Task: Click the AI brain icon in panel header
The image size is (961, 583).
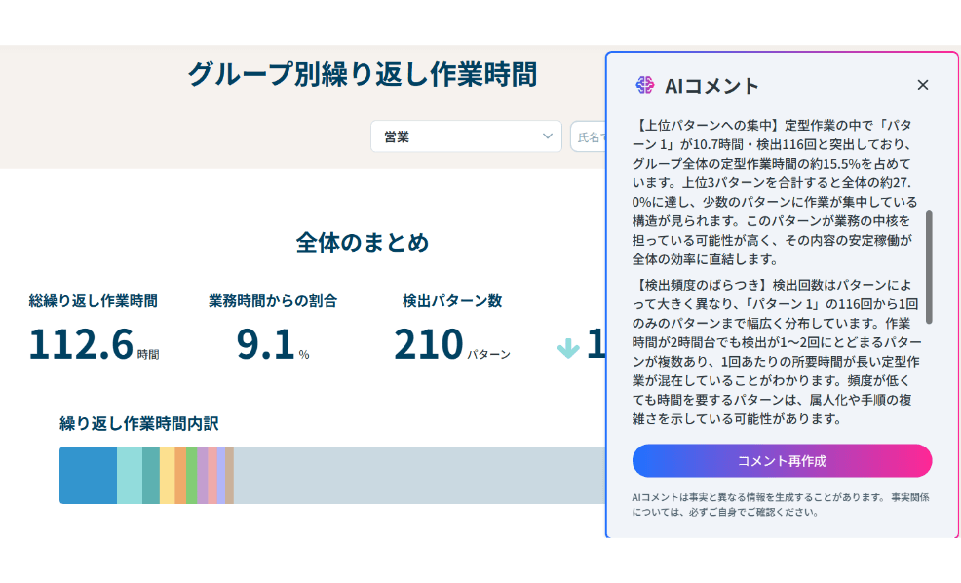Action: click(x=645, y=85)
